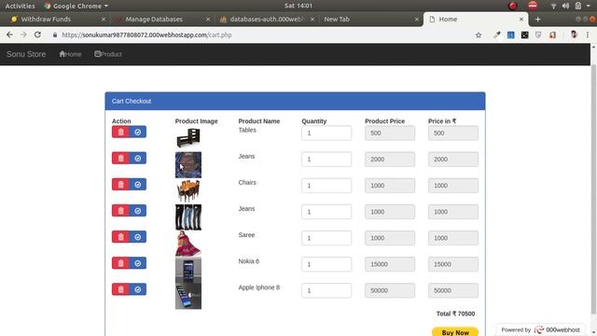The height and width of the screenshot is (336, 597).
Task: Click the Sonu Store brand link
Action: [26, 54]
